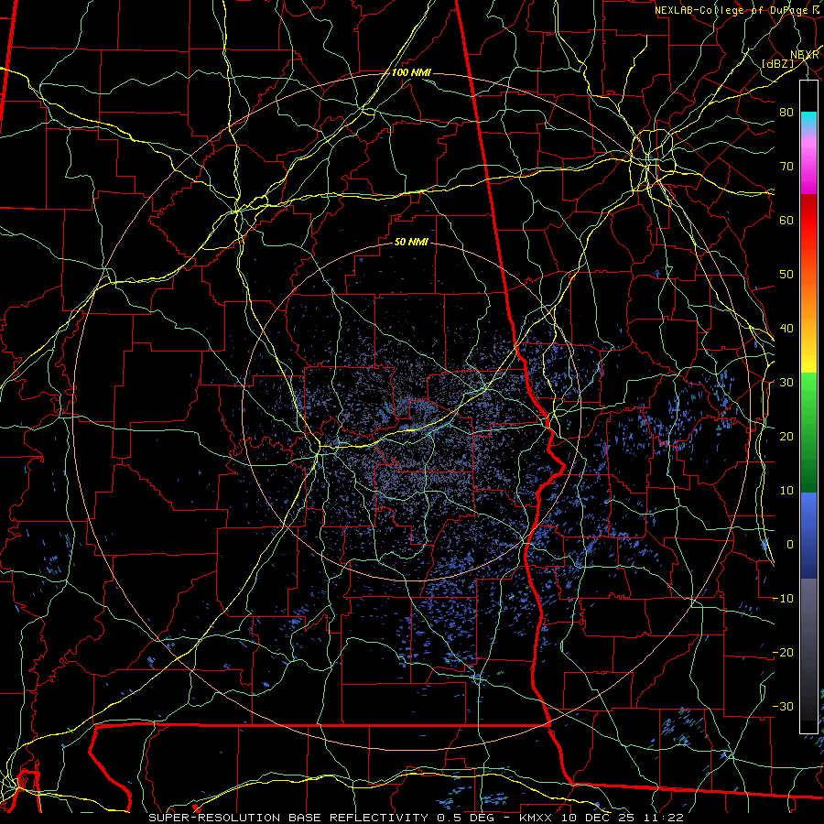The image size is (824, 824).
Task: Click the 60 value on dBZ scale
Action: click(x=786, y=220)
